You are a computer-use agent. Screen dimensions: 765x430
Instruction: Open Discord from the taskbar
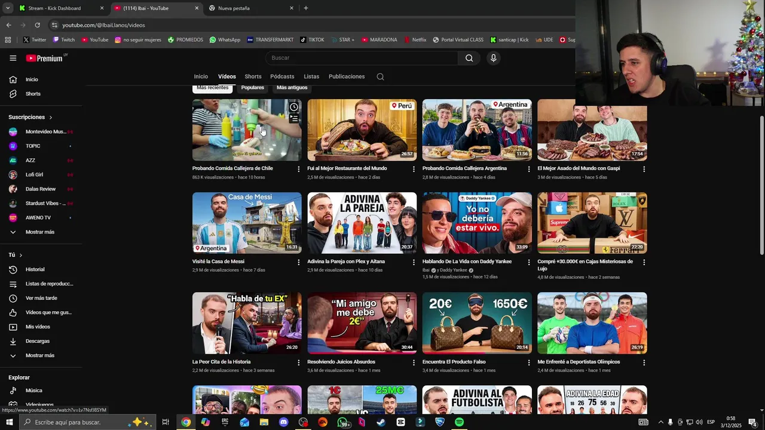tap(283, 422)
